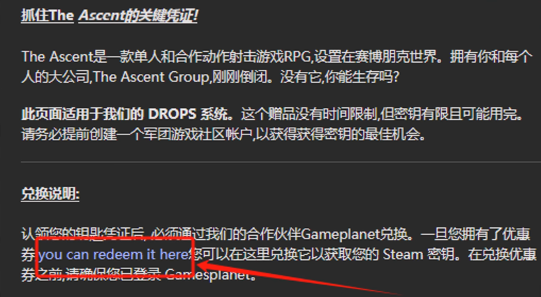
Task: Click the bold text '此页面适用于我们的'
Action: 82,114
